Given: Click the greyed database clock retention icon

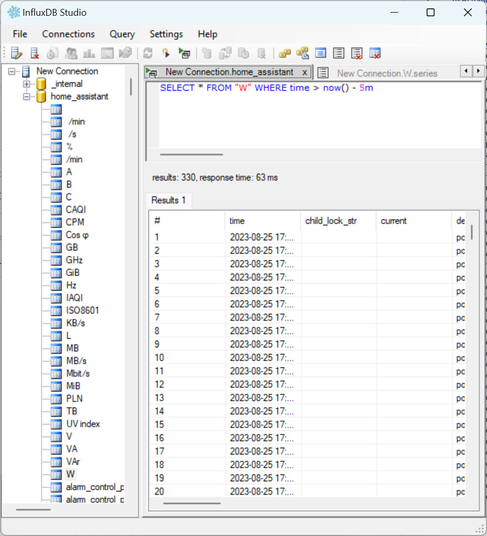Looking at the screenshot, I should click(243, 54).
